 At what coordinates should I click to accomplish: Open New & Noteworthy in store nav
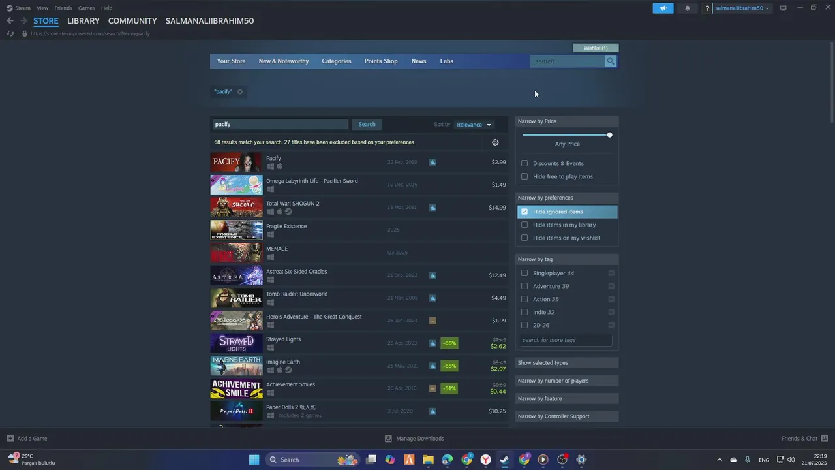[284, 61]
